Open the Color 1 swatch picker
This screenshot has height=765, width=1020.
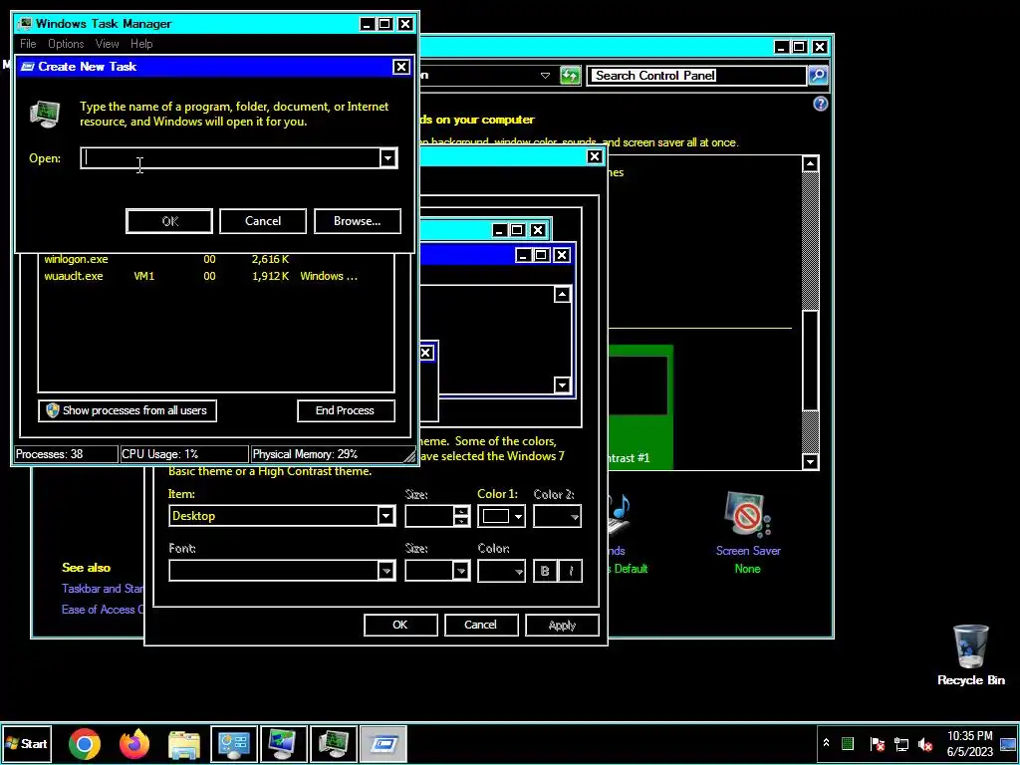tap(502, 516)
